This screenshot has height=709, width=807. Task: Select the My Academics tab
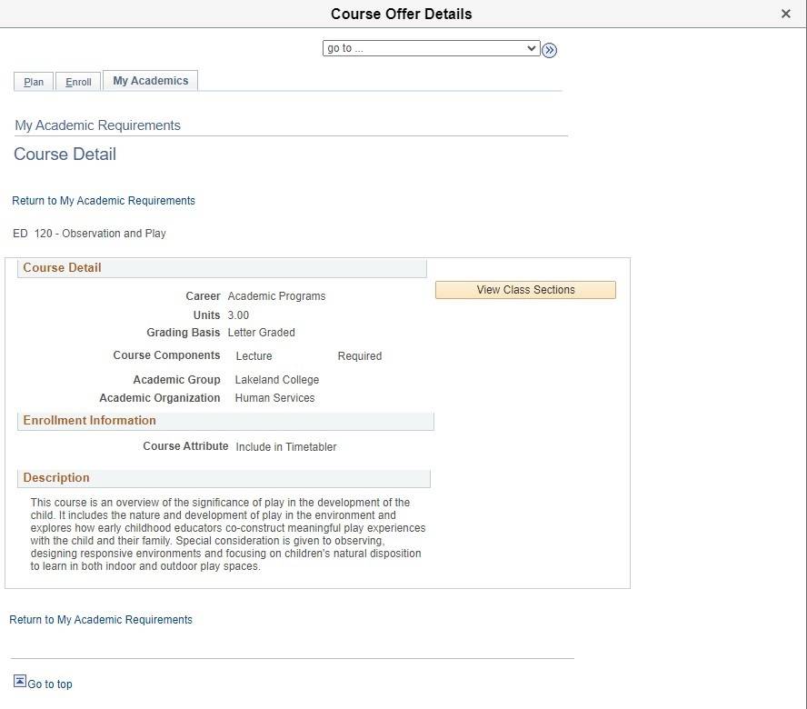coord(150,80)
